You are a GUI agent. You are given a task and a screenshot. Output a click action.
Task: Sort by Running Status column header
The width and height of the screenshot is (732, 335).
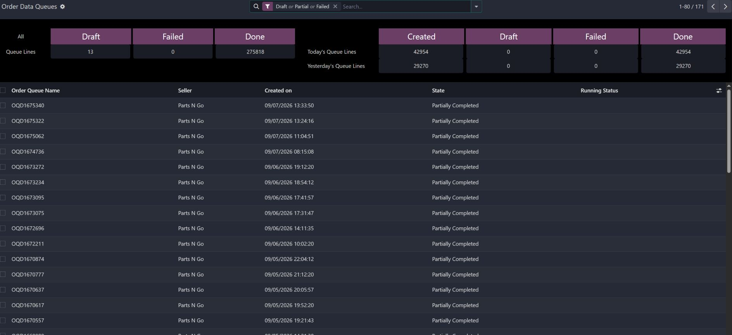pos(599,91)
